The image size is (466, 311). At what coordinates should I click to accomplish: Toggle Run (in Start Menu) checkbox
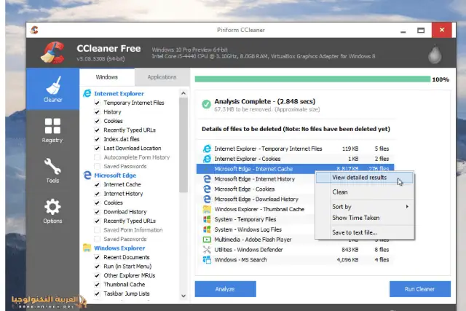(x=97, y=267)
